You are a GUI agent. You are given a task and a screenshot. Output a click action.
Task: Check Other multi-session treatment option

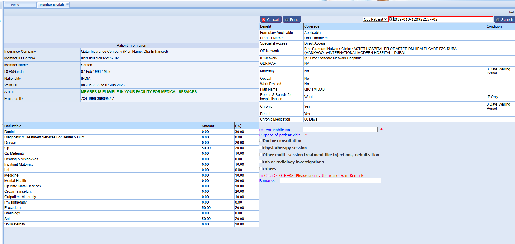(261, 155)
